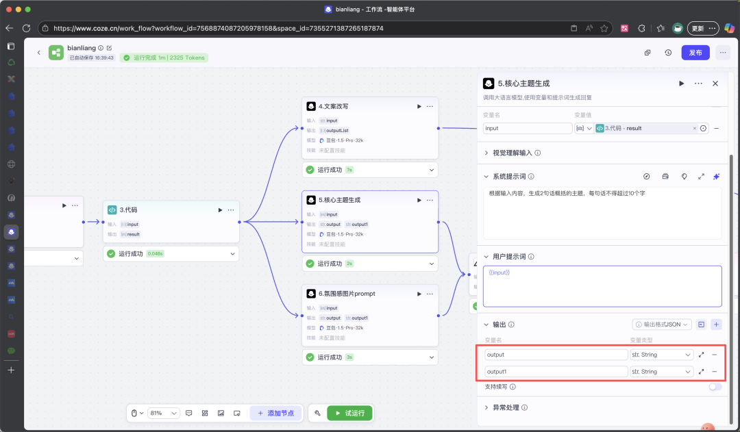This screenshot has width=740, height=432.
Task: Delete the output1 variable row
Action: pos(715,372)
